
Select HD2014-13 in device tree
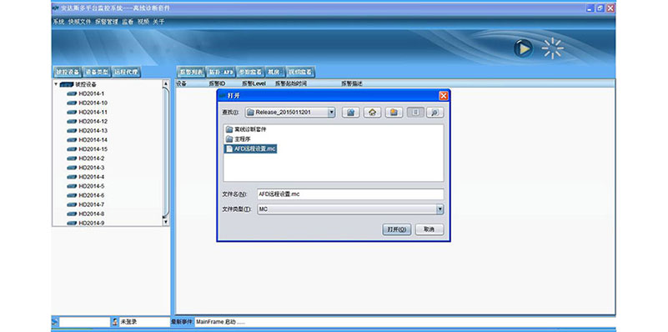point(93,130)
